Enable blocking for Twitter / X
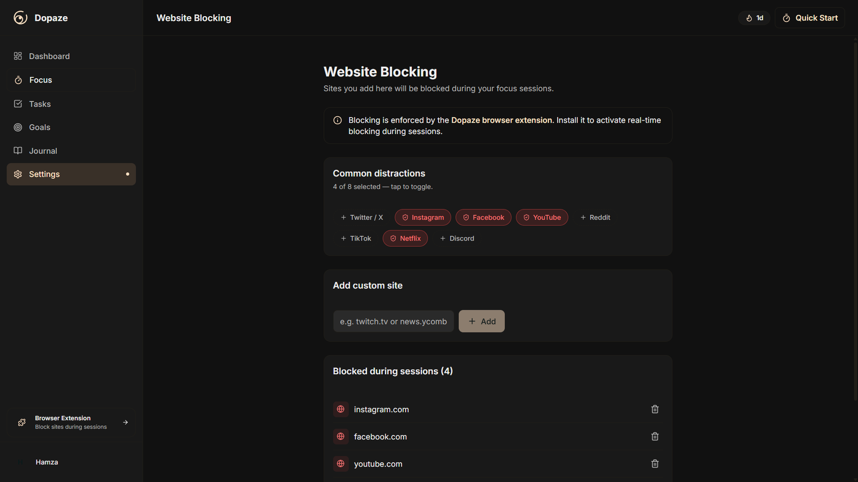The width and height of the screenshot is (858, 482). point(362,217)
